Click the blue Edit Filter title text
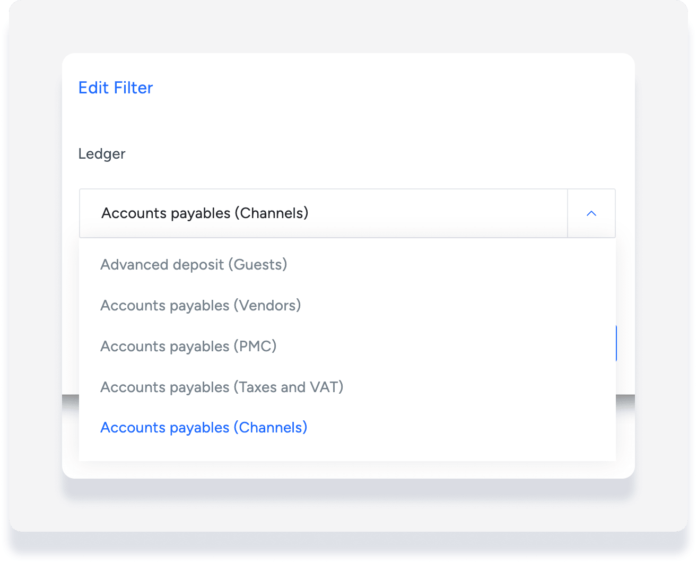 (x=116, y=88)
